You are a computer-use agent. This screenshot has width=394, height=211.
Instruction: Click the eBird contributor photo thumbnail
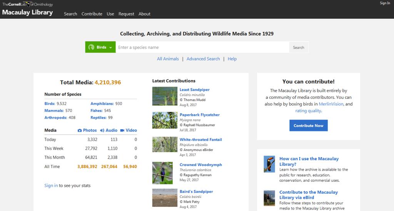coord(269,198)
